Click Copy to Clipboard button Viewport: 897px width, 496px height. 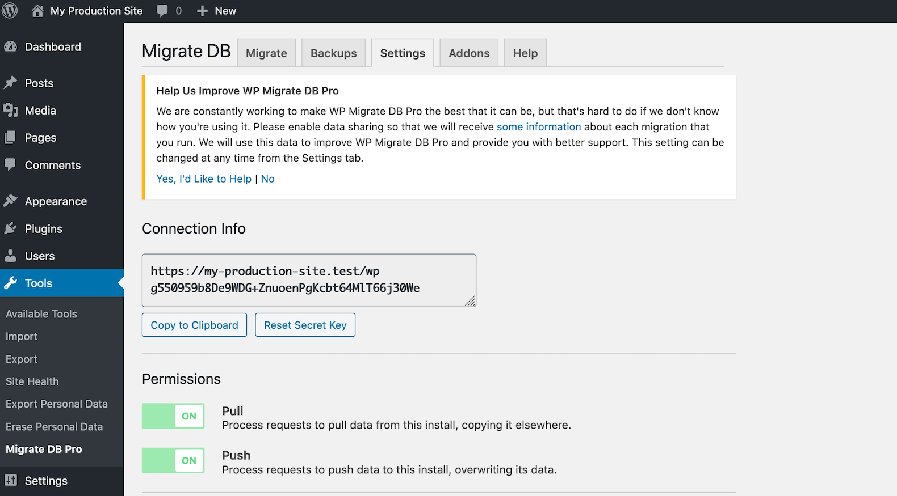click(194, 325)
